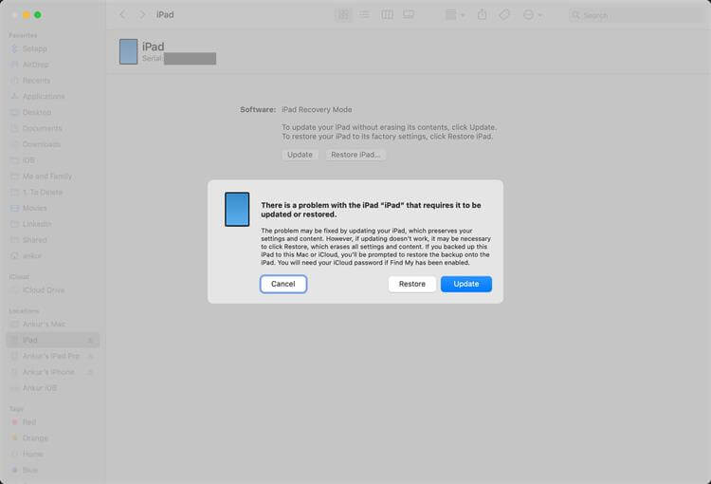Select the Red tag in sidebar

[x=29, y=421]
